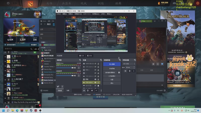This screenshot has height=113, width=201.
Task: Collapse the 收藏夹 category in Steam library
Action: [x=40, y=42]
